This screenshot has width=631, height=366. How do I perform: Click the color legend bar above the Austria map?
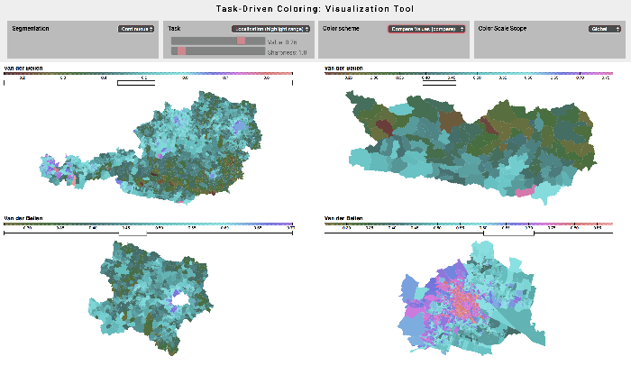149,73
